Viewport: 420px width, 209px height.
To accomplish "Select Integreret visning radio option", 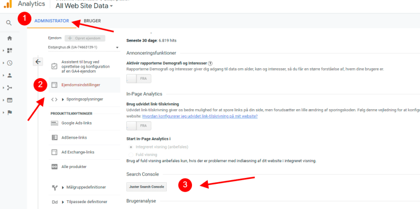I will [131, 147].
